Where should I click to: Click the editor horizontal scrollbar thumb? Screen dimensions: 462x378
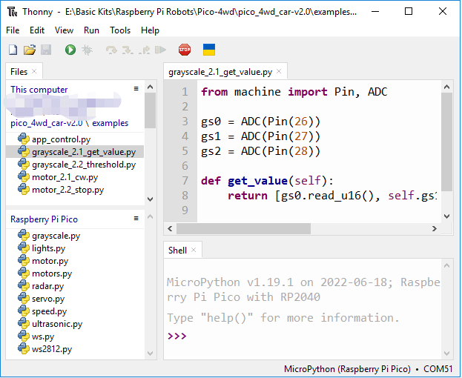pos(243,229)
